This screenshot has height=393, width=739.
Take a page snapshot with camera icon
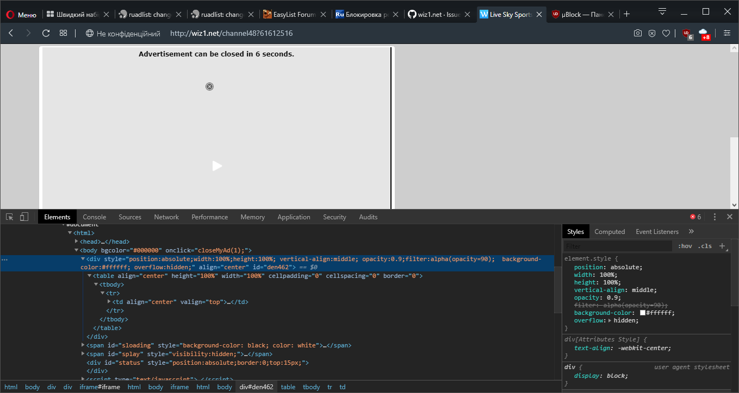(x=638, y=33)
